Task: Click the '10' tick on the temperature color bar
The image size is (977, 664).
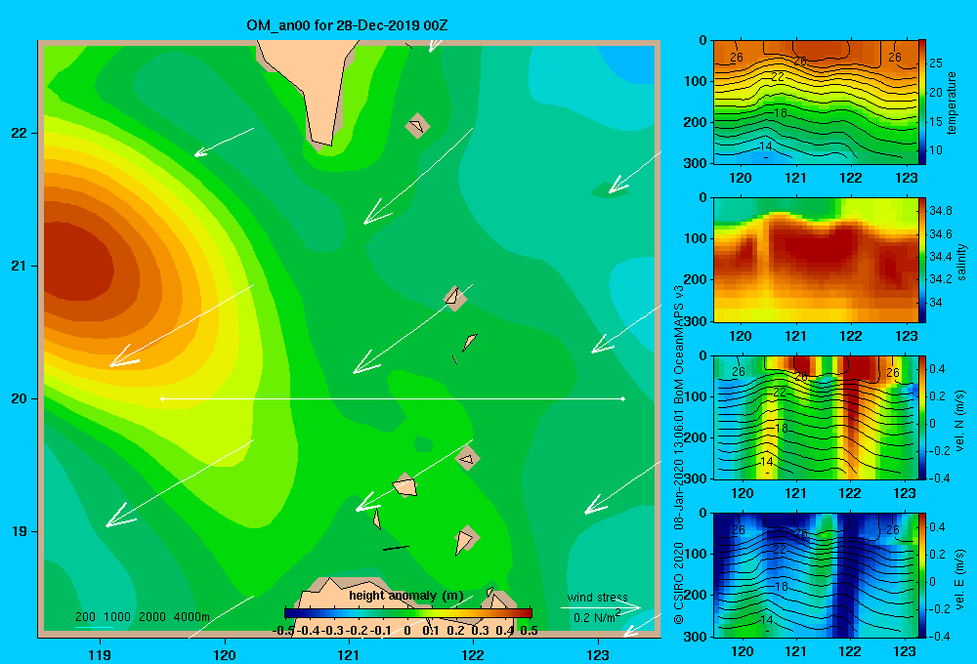Action: 935,150
